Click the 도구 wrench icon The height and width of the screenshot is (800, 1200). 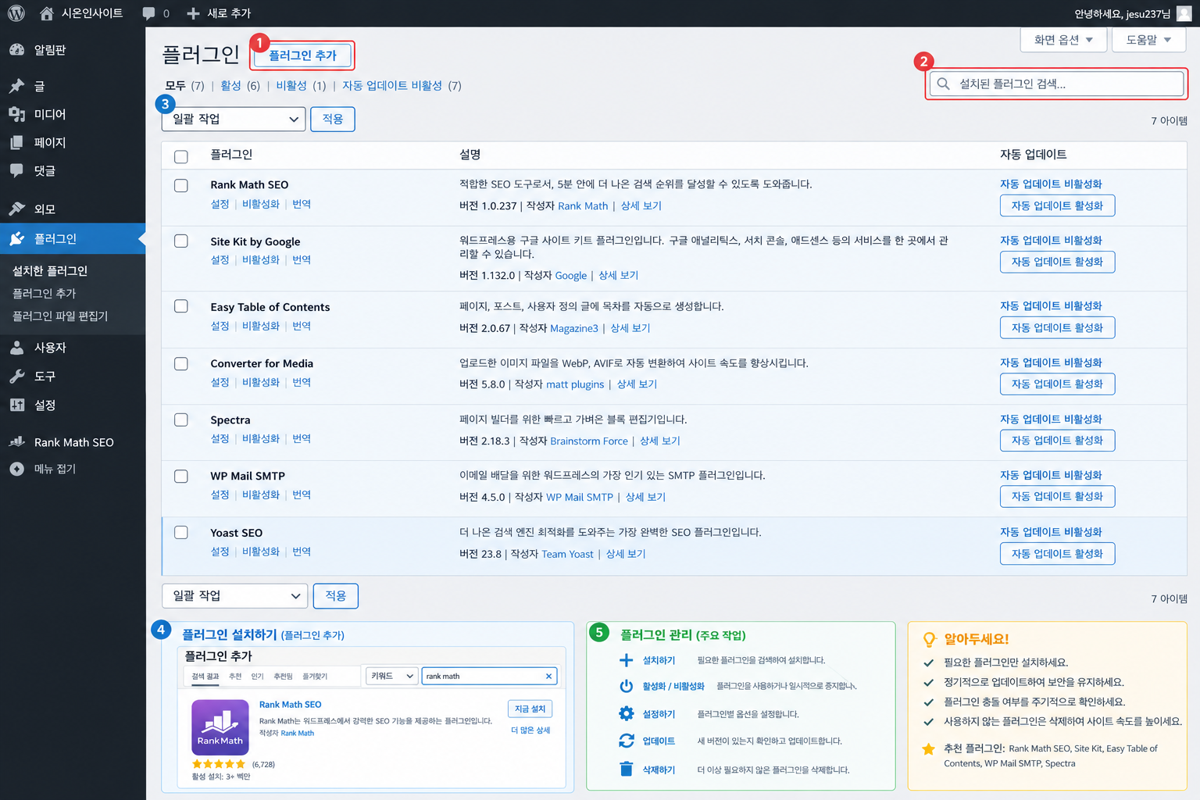tap(17, 377)
